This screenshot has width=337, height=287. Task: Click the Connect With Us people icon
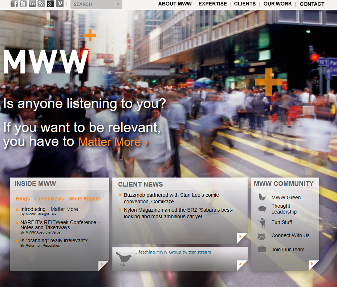(261, 236)
